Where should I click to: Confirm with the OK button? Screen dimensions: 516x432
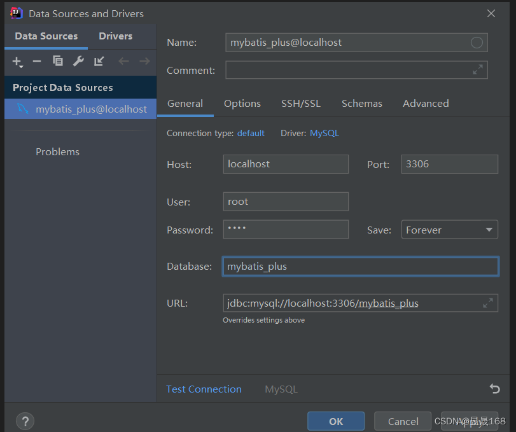336,421
